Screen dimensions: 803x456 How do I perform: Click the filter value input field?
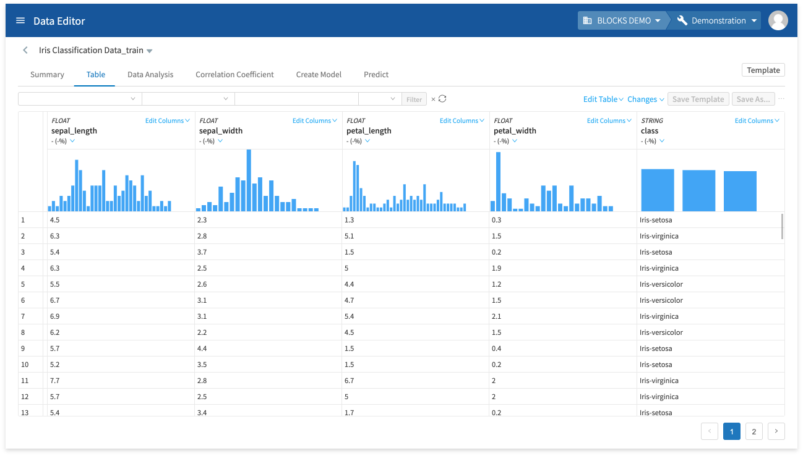click(x=296, y=99)
